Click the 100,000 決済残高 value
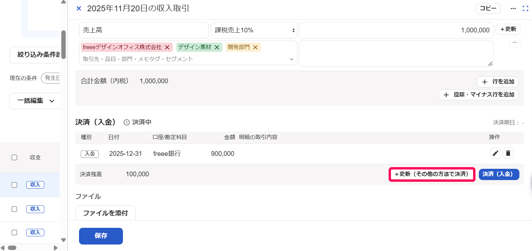 coord(138,174)
